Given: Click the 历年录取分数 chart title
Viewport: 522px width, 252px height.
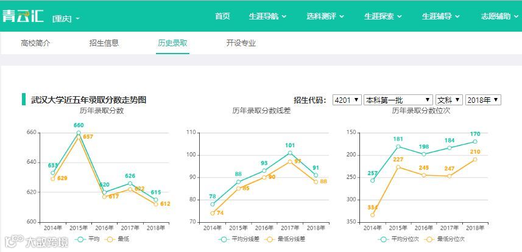Looking at the screenshot, I should point(102,111).
